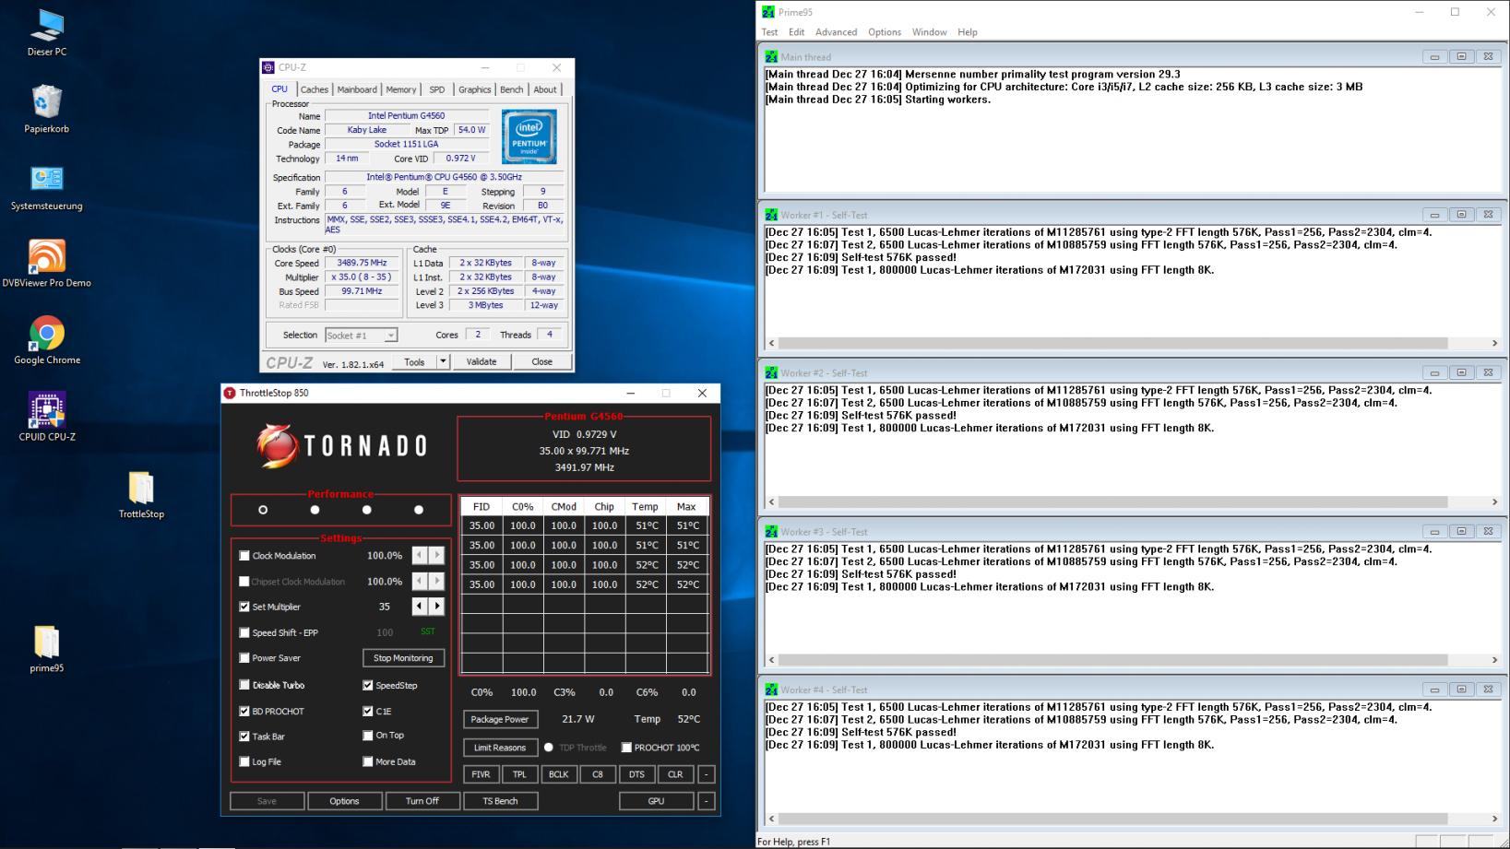Image resolution: width=1510 pixels, height=849 pixels.
Task: Click Worker #3 scrollbar left arrow
Action: (771, 660)
